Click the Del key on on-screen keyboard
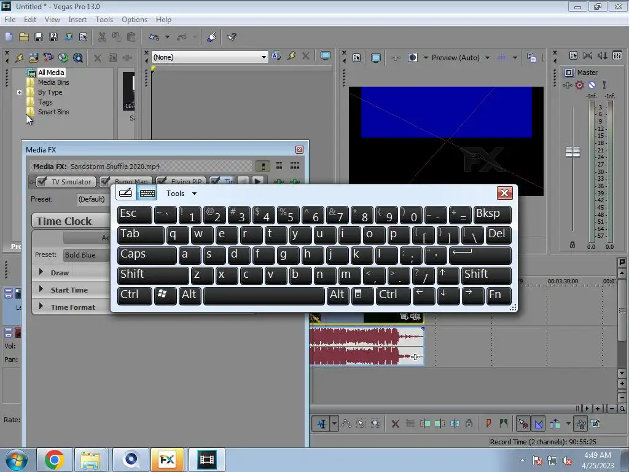This screenshot has height=472, width=629. click(498, 235)
